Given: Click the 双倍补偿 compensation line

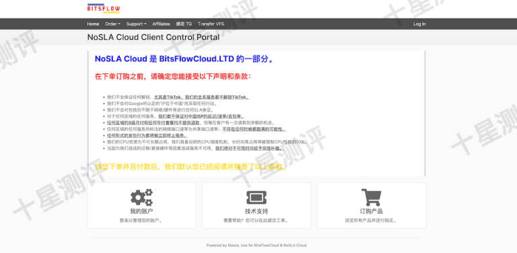Looking at the screenshot, I should (195, 149).
